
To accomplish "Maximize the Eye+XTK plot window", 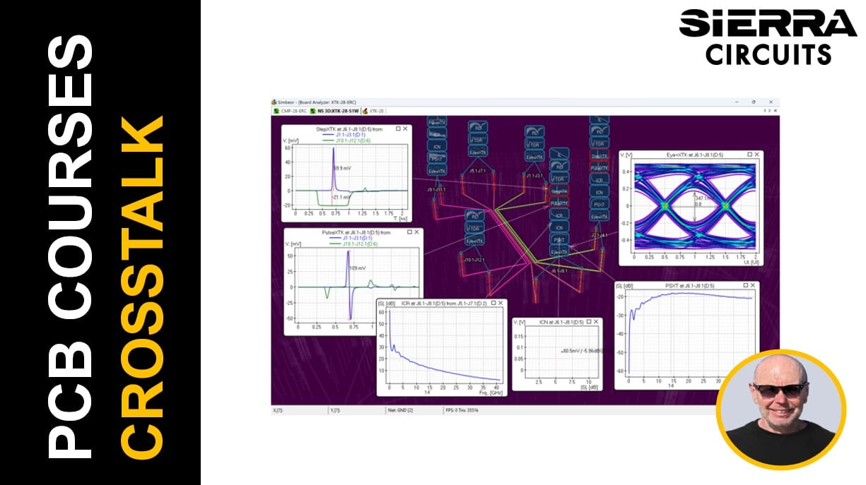I will tap(750, 154).
